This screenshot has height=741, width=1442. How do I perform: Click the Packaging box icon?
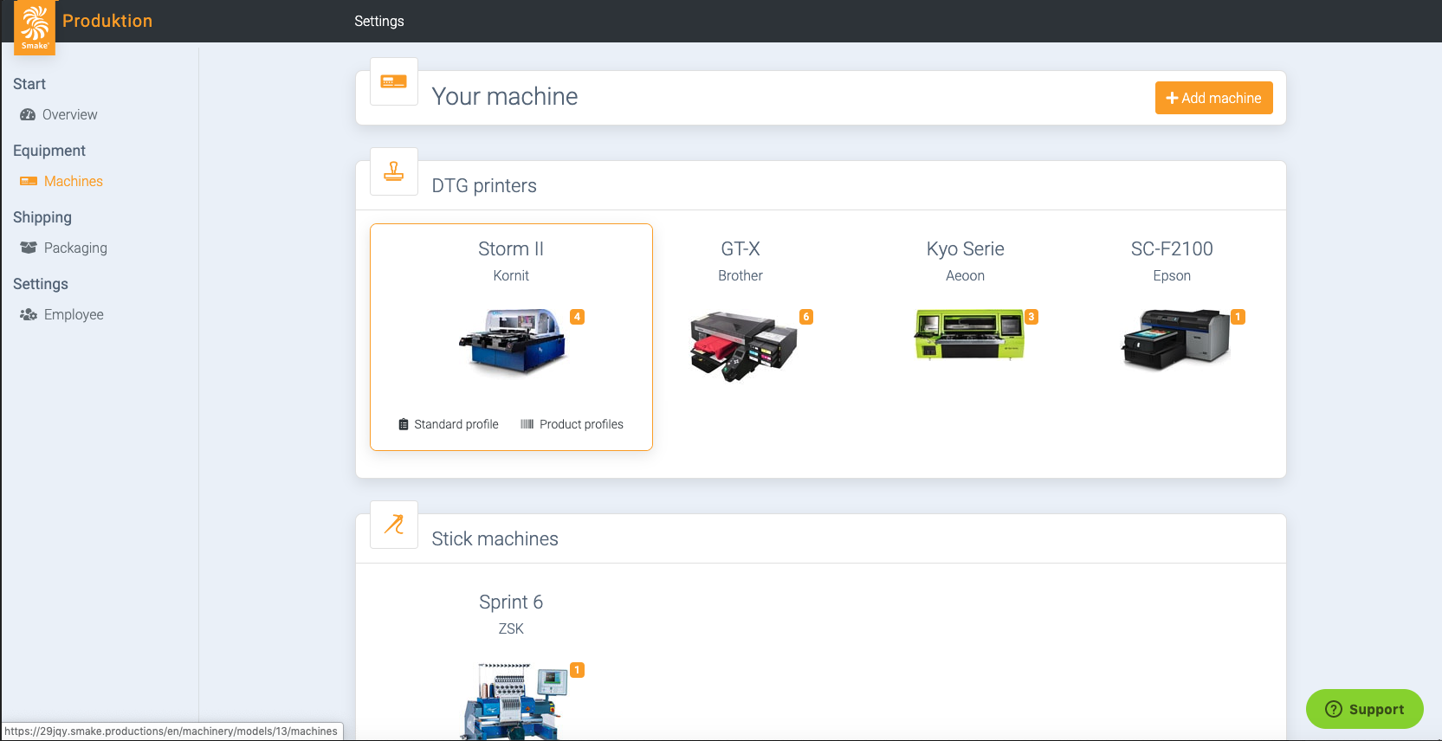(29, 248)
